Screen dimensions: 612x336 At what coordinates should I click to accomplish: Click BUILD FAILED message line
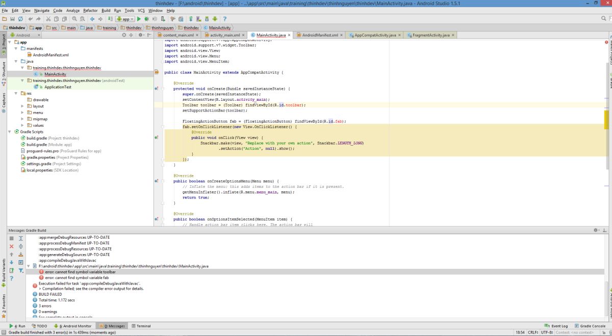tap(50, 294)
